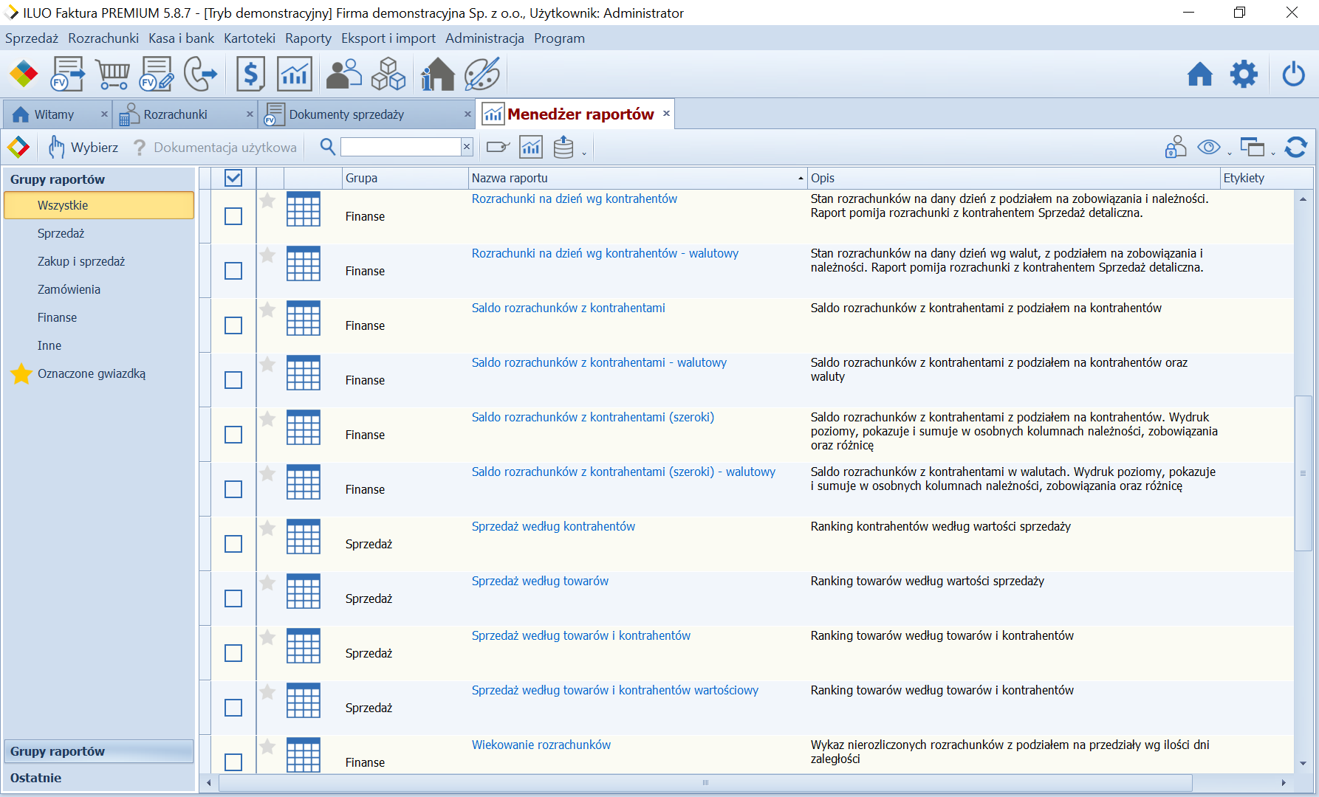Click the search input field
The image size is (1319, 797).
point(401,147)
